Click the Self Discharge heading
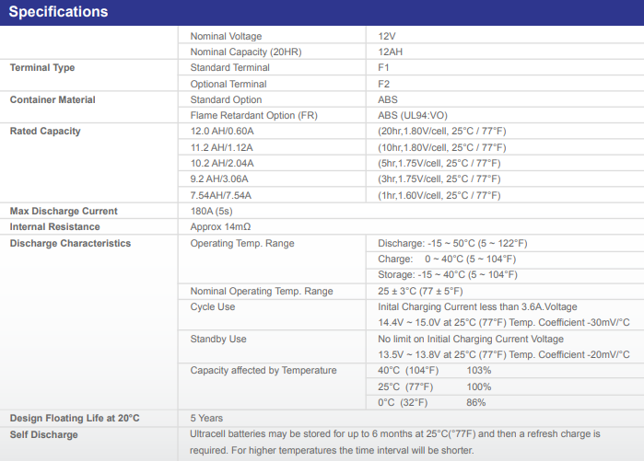This screenshot has height=461, width=644. click(43, 434)
